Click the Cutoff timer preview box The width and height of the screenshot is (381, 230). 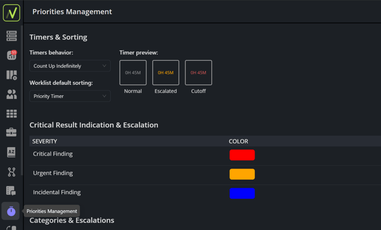click(x=198, y=73)
